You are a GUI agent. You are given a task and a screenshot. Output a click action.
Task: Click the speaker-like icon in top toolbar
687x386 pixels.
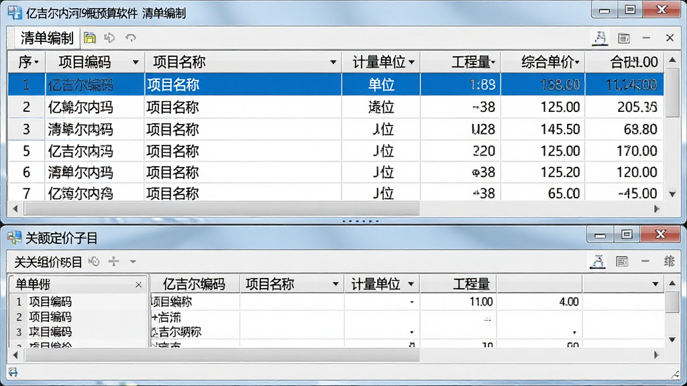tap(109, 38)
